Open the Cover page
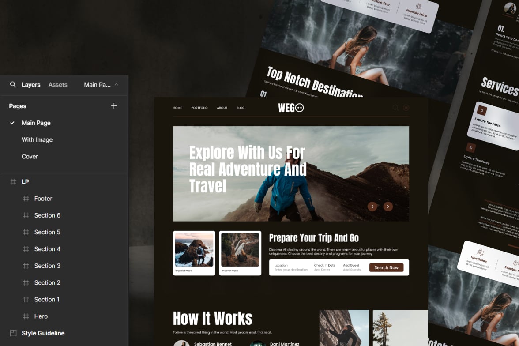The width and height of the screenshot is (519, 346). tap(30, 157)
